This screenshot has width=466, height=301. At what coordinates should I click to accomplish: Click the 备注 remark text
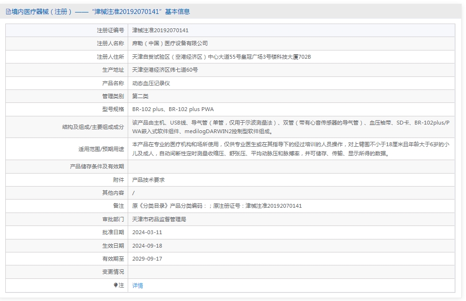click(x=217, y=206)
